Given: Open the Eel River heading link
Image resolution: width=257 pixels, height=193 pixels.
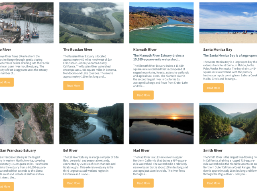Looking at the screenshot, I should [x=71, y=150].
